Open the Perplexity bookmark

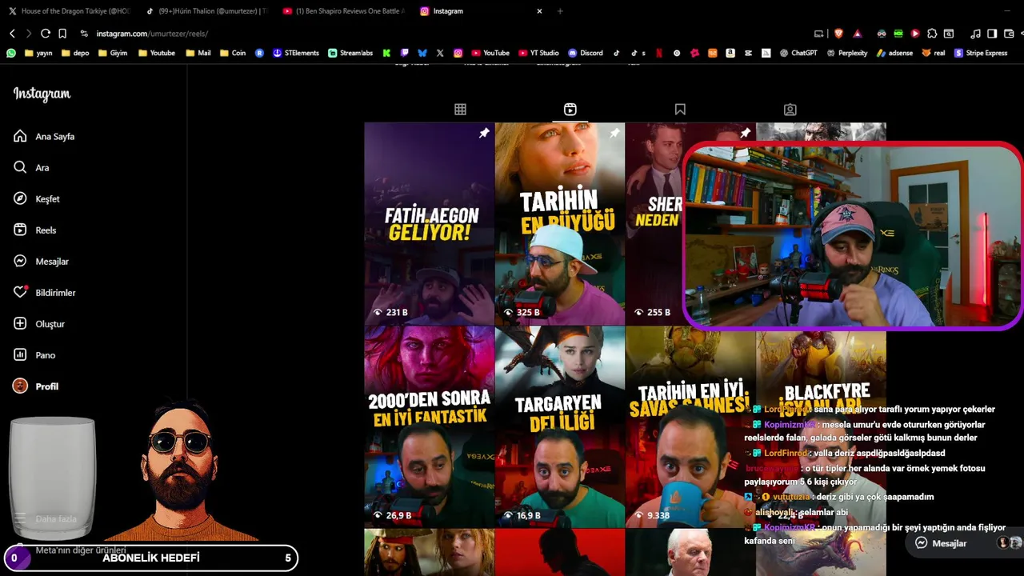[x=847, y=53]
